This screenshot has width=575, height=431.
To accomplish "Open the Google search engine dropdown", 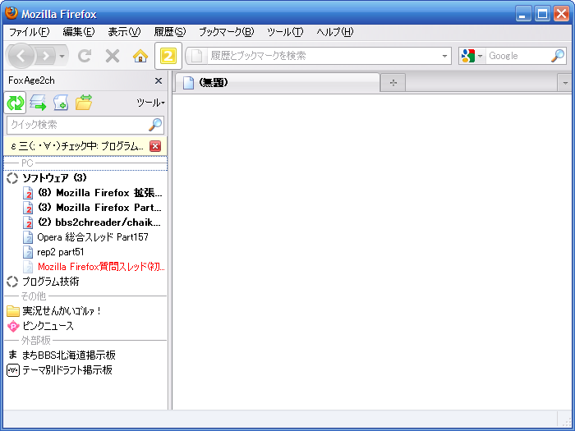I will (471, 56).
